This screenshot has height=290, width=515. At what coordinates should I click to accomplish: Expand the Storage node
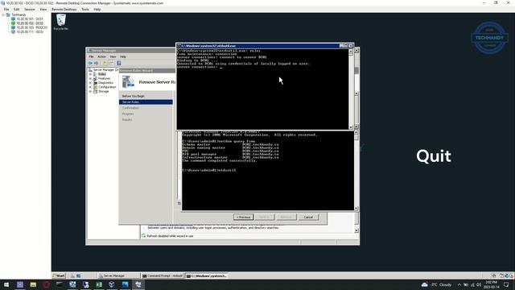click(x=90, y=91)
